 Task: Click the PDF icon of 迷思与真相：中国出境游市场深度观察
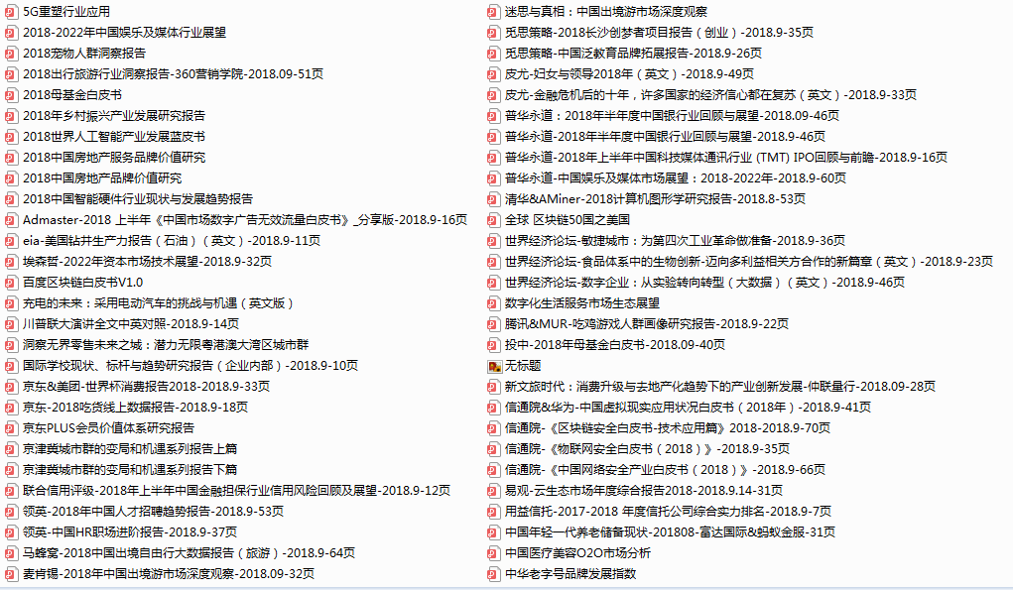pyautogui.click(x=493, y=12)
